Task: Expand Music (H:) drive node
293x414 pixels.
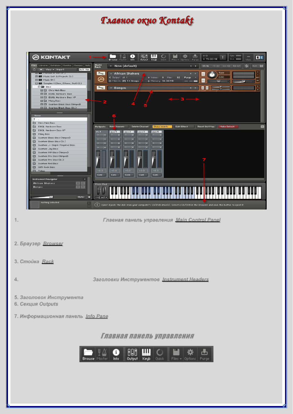Action: [x=37, y=80]
